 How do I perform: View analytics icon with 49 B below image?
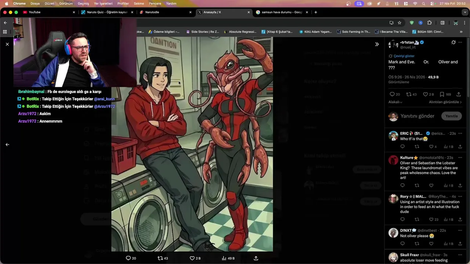pos(228,258)
